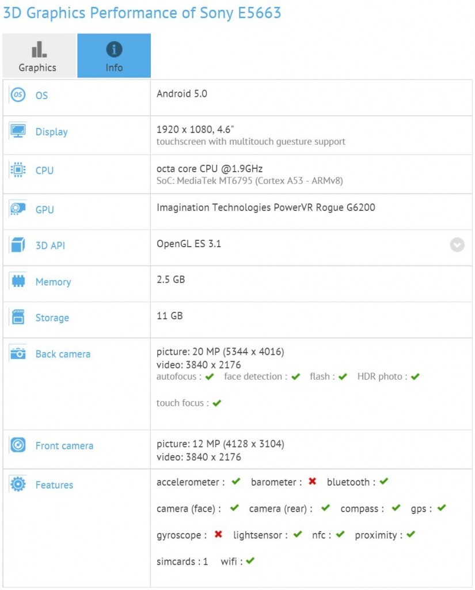475x590 pixels.
Task: Click the Memory chip icon
Action: tap(18, 281)
